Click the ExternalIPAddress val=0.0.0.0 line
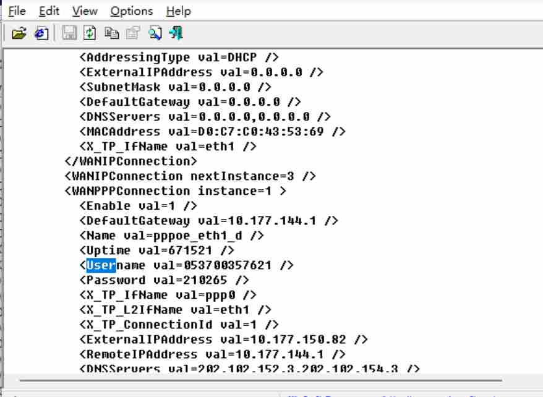The height and width of the screenshot is (397, 543). (201, 72)
